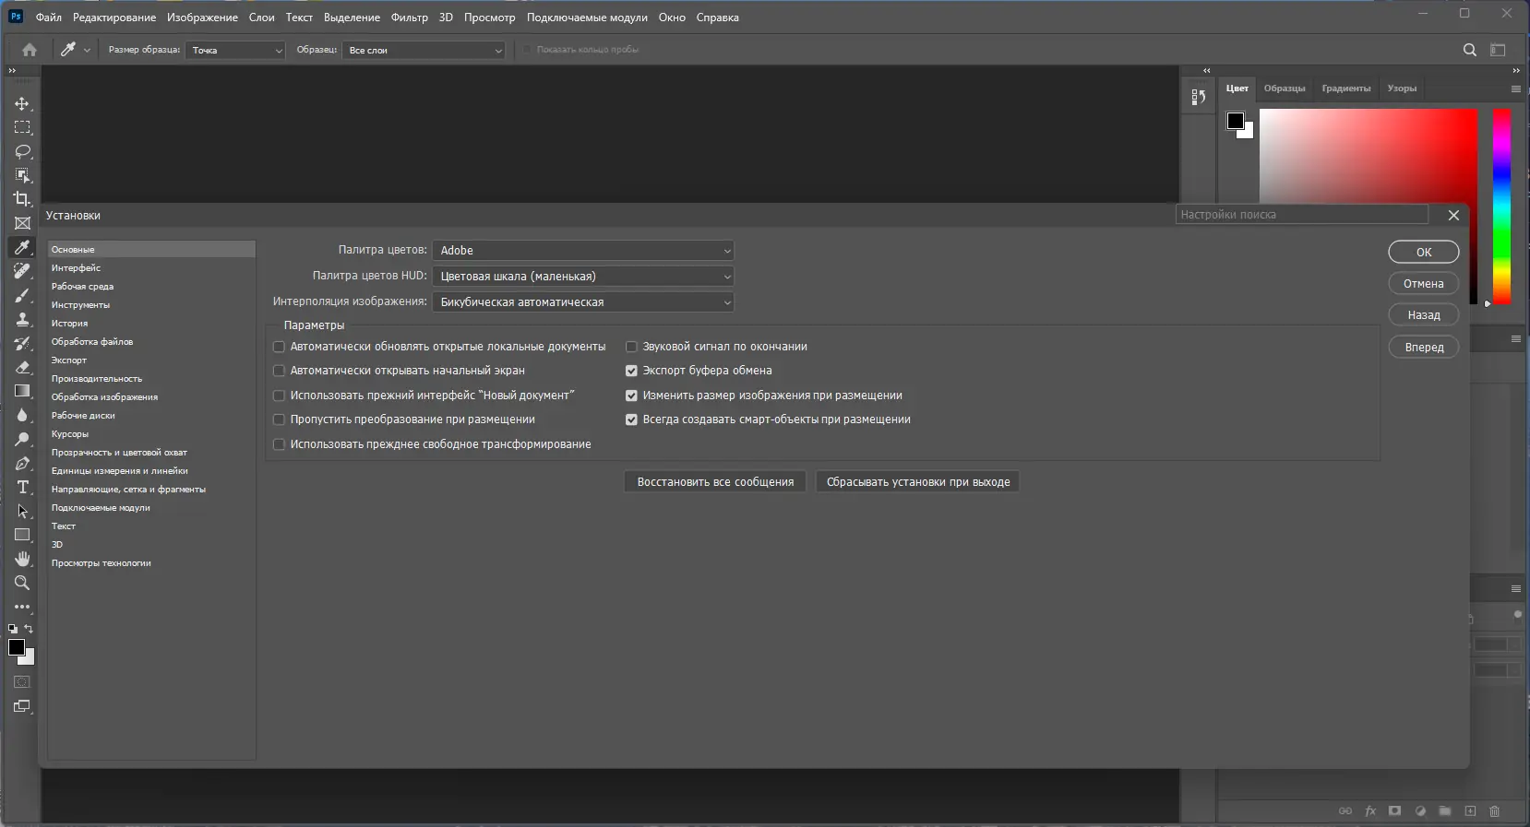Viewport: 1530px width, 827px height.
Task: Collapse the right panels with double-arrow
Action: tap(1515, 70)
